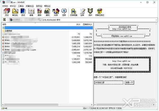Click the file icon of the 附件5 row
The width and height of the screenshot is (159, 111).
click(3, 47)
